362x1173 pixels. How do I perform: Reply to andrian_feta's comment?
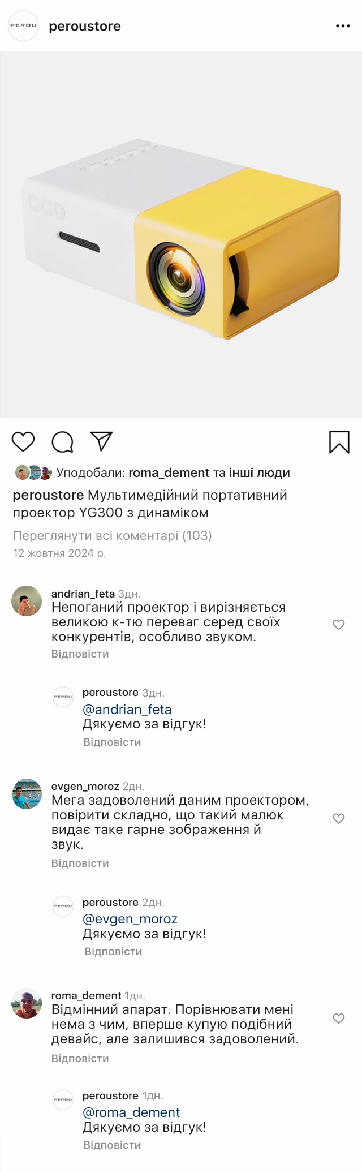pos(80,654)
